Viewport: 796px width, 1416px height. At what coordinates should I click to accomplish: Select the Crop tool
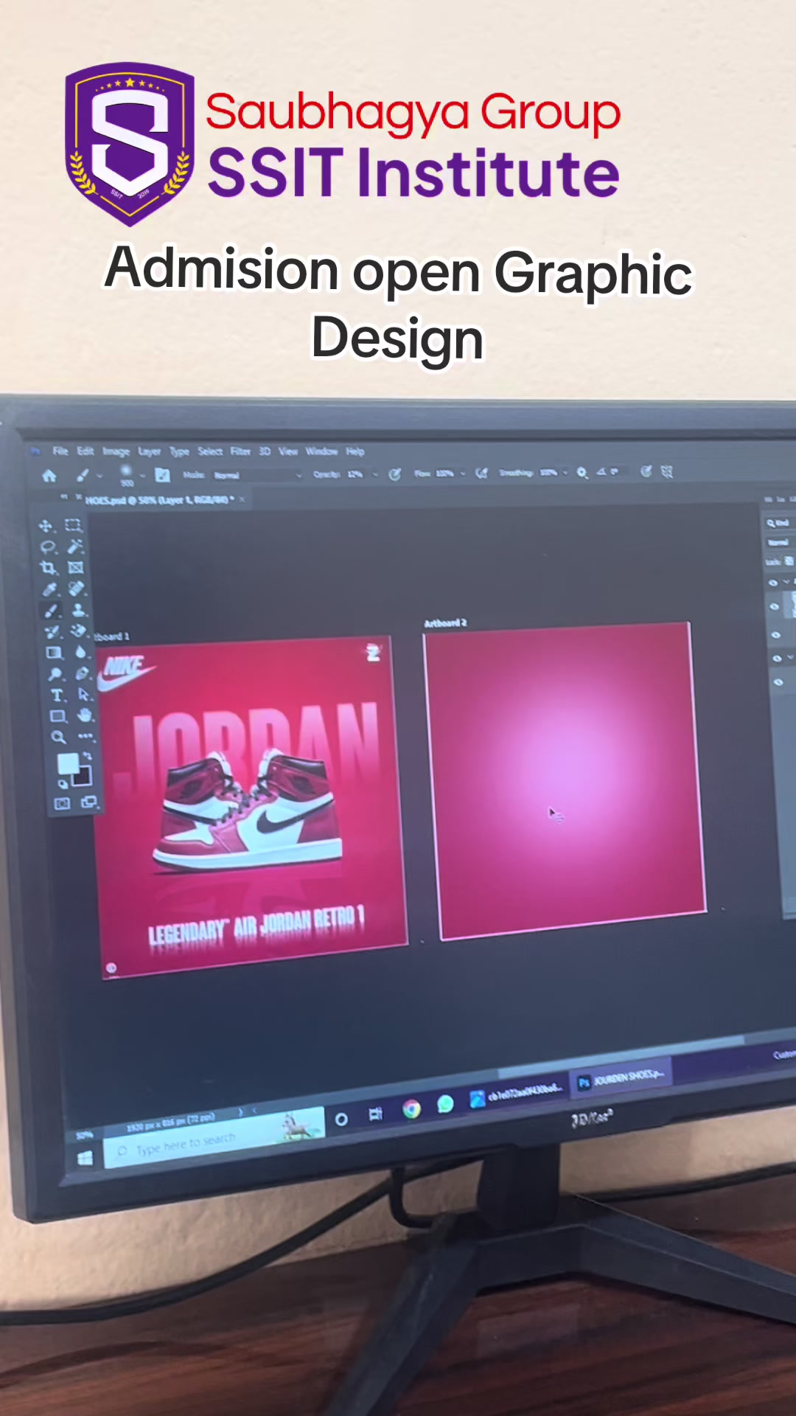49,568
